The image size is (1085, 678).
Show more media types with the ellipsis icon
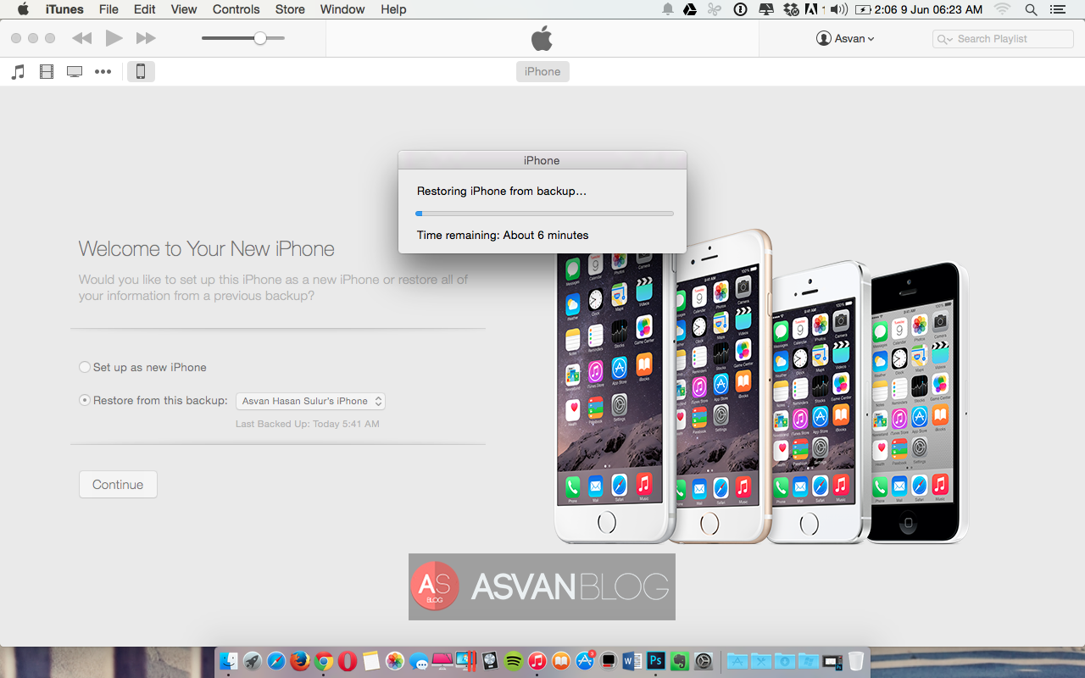tap(103, 72)
